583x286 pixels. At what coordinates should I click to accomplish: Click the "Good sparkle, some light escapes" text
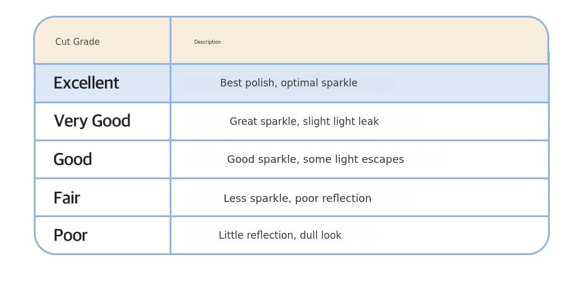click(315, 159)
